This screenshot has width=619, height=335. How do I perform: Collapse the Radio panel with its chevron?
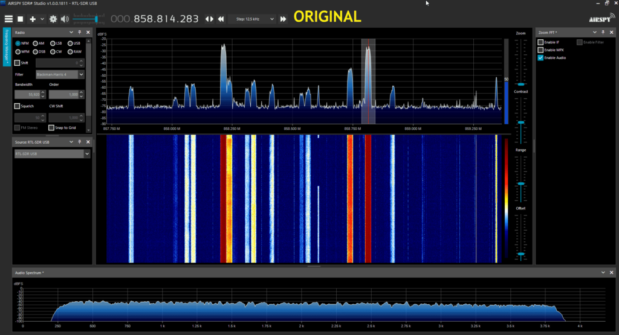coord(71,33)
